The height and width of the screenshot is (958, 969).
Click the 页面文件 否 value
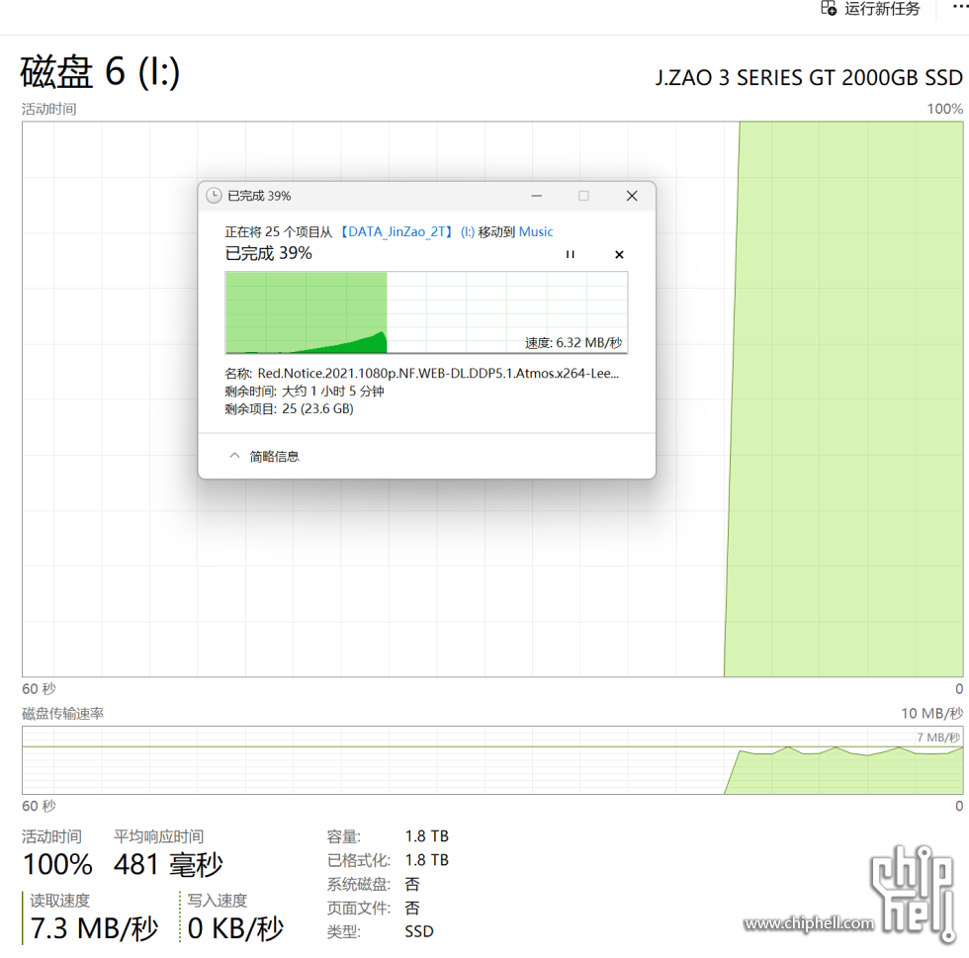click(412, 908)
